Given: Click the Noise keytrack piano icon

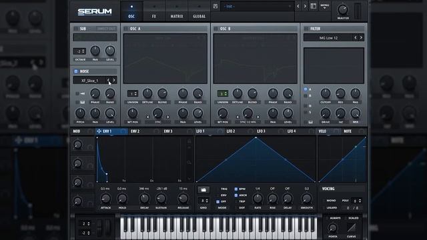Looking at the screenshot, I should 83,102.
